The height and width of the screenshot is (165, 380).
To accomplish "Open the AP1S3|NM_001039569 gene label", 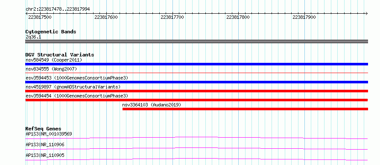I will coord(49,134).
